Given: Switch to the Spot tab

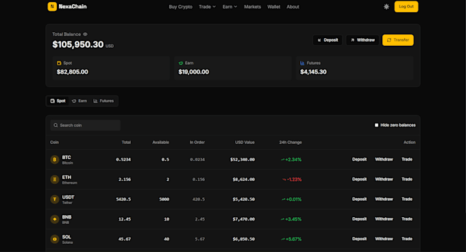Looking at the screenshot, I should [x=58, y=101].
